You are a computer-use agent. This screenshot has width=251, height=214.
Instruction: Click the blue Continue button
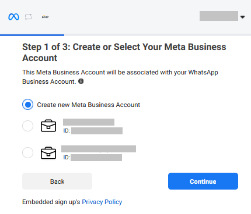click(203, 181)
